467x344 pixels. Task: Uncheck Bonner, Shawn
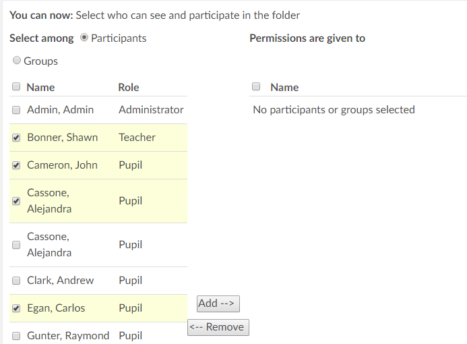coord(16,138)
